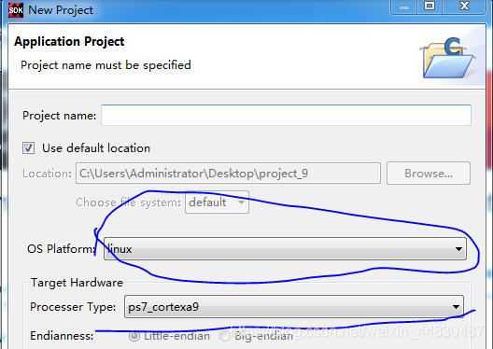Click the SDK icon in title bar

click(15, 10)
